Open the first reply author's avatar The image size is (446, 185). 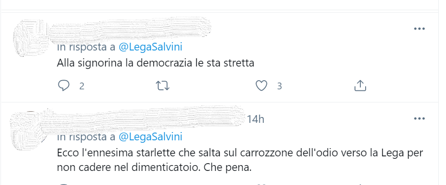(x=31, y=38)
